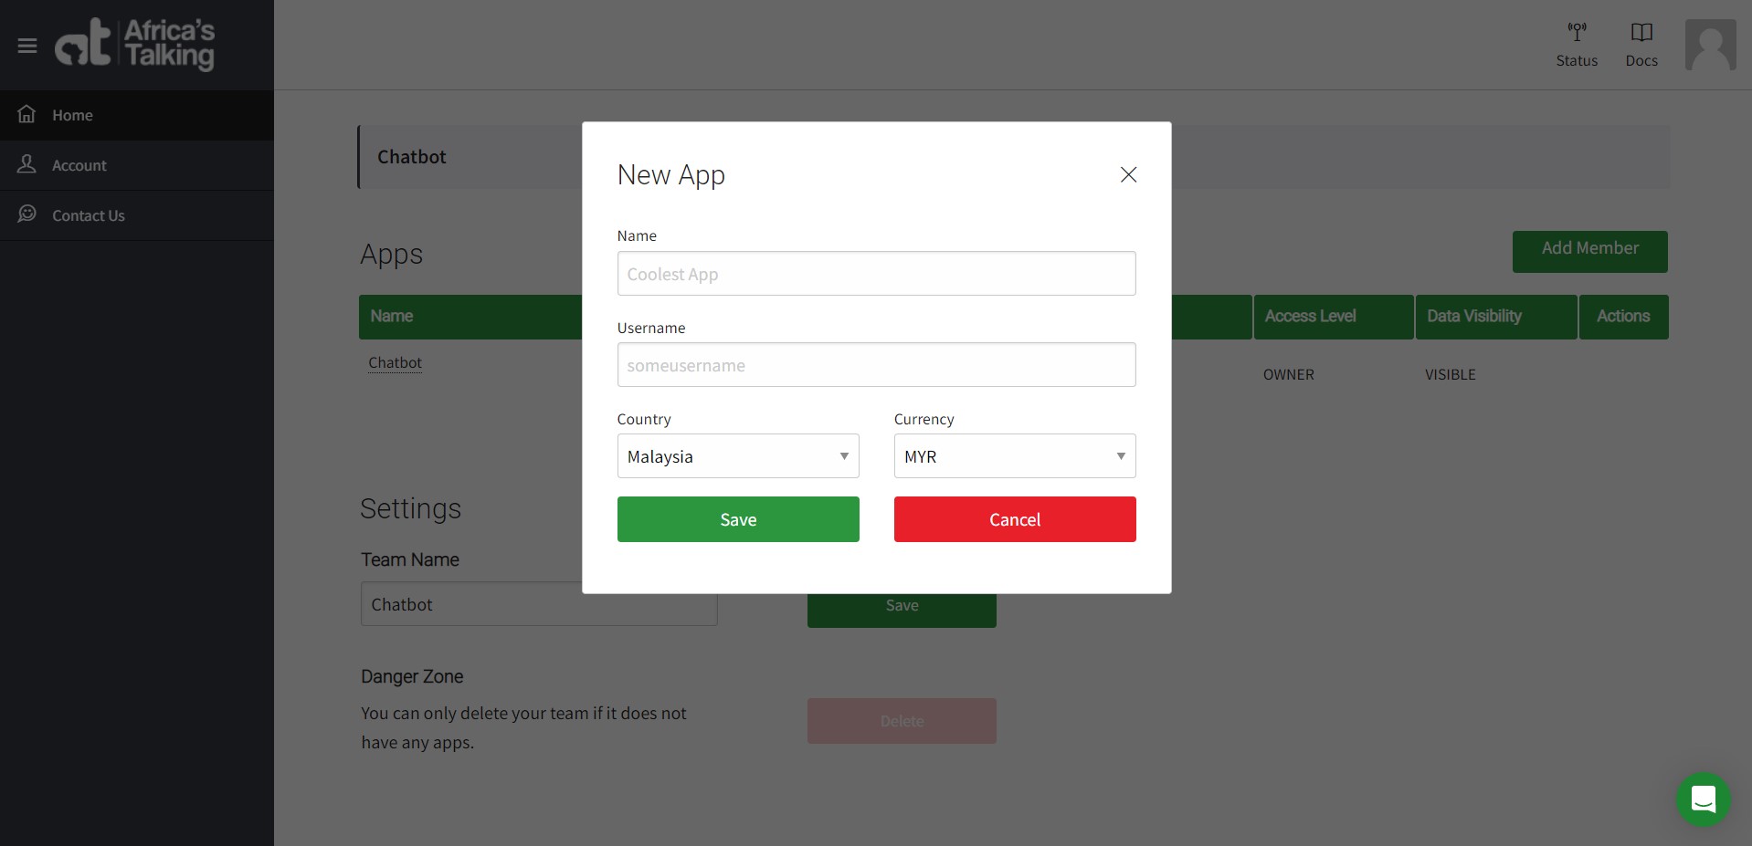The image size is (1752, 846).
Task: Open the chat support bubble
Action: coord(1703,799)
